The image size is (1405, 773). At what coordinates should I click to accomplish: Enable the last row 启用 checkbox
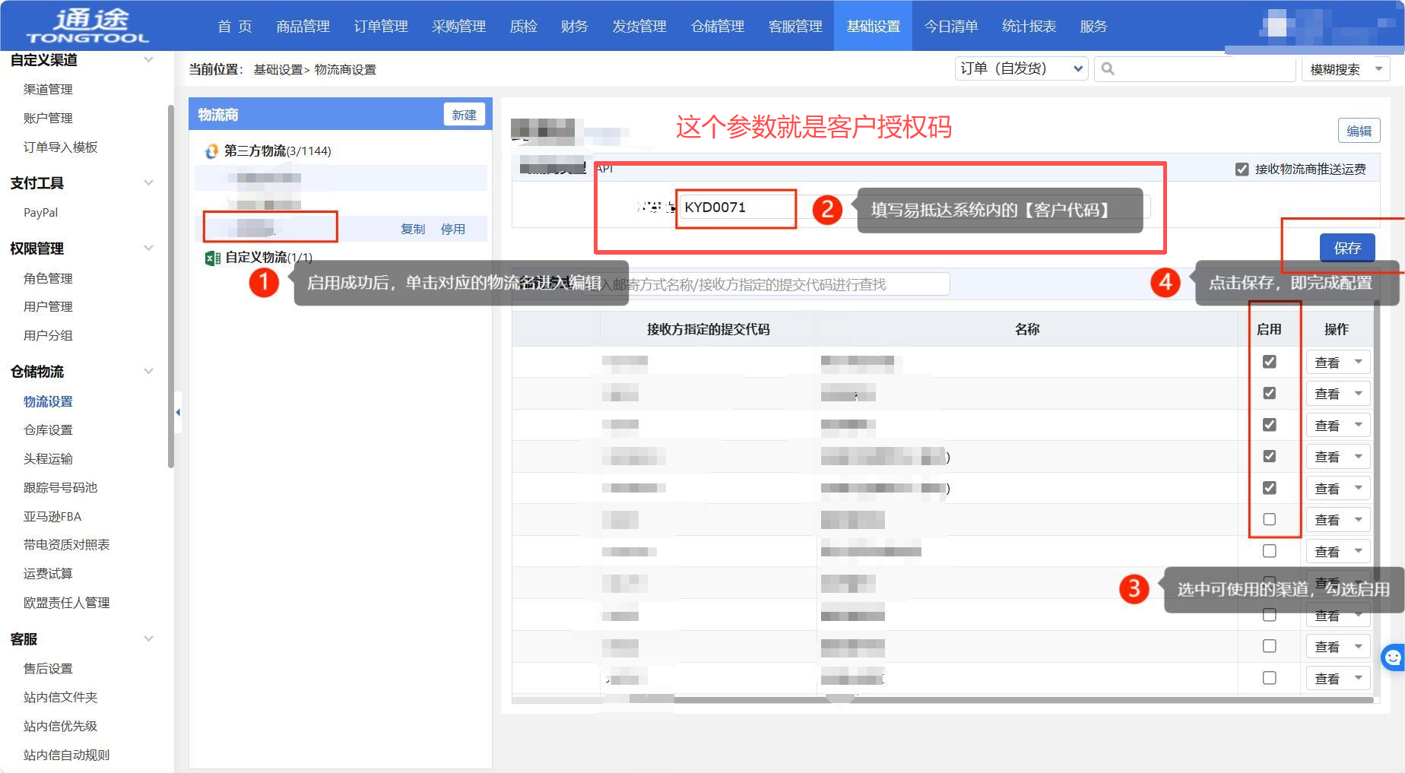point(1269,677)
